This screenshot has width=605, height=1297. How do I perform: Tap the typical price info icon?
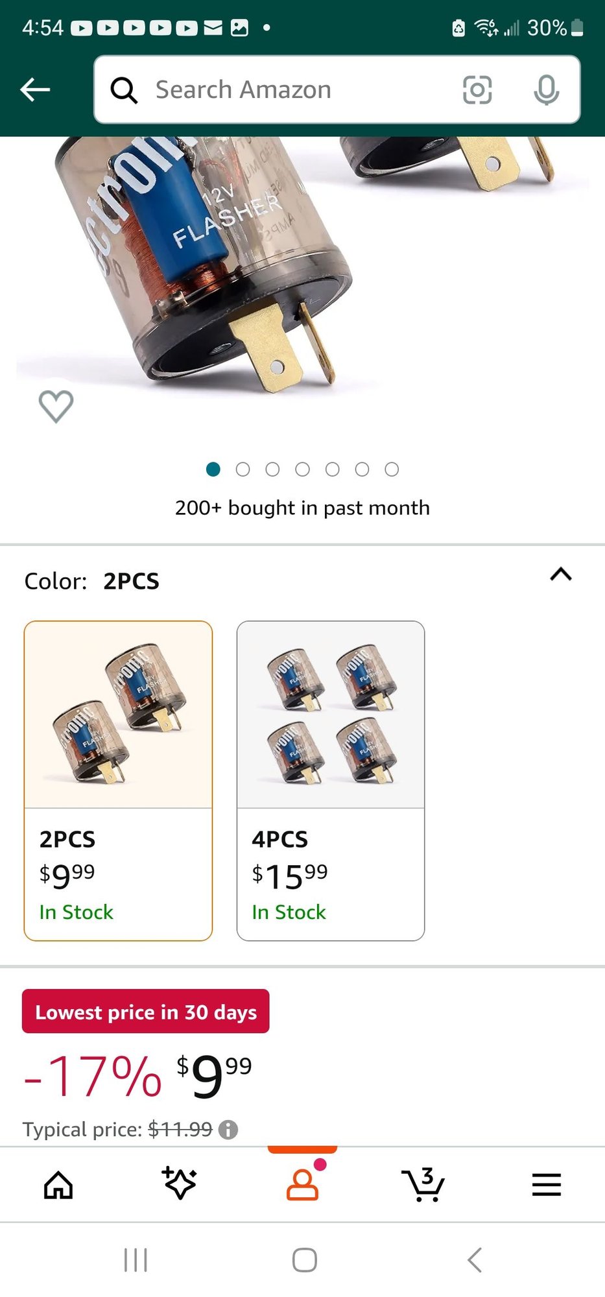228,1130
